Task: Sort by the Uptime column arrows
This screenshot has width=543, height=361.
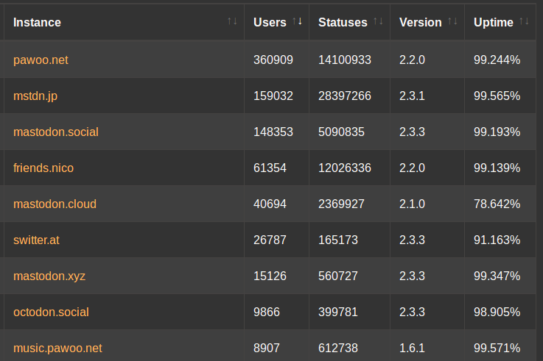Action: [x=524, y=21]
